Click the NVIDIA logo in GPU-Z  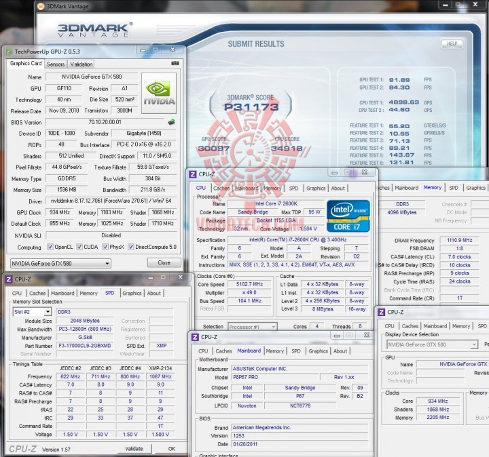[159, 93]
